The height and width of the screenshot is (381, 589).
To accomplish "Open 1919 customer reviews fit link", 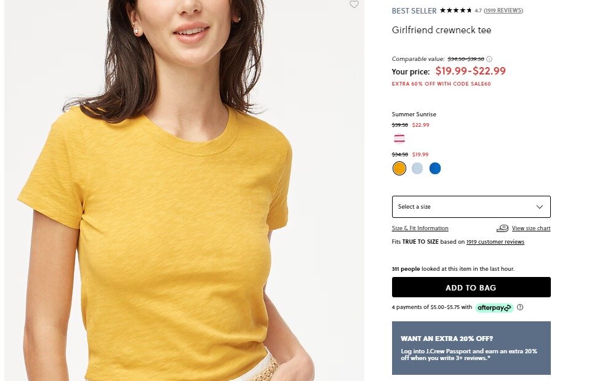I will (x=495, y=242).
